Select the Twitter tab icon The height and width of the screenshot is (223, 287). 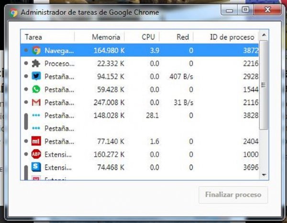pos(36,76)
